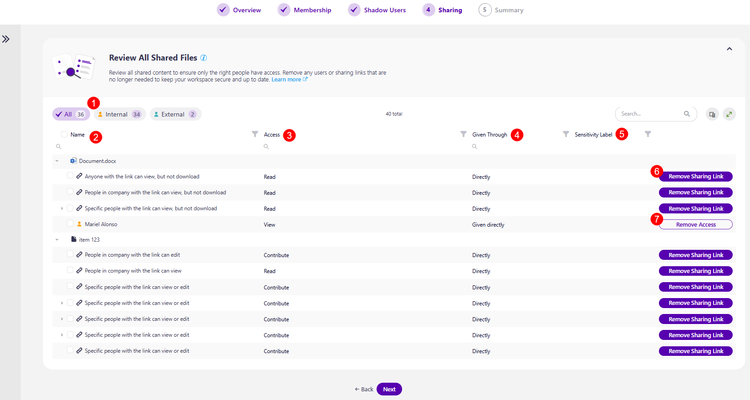This screenshot has height=400, width=750.
Task: Click the search magnifier icon in search box
Action: (x=687, y=114)
